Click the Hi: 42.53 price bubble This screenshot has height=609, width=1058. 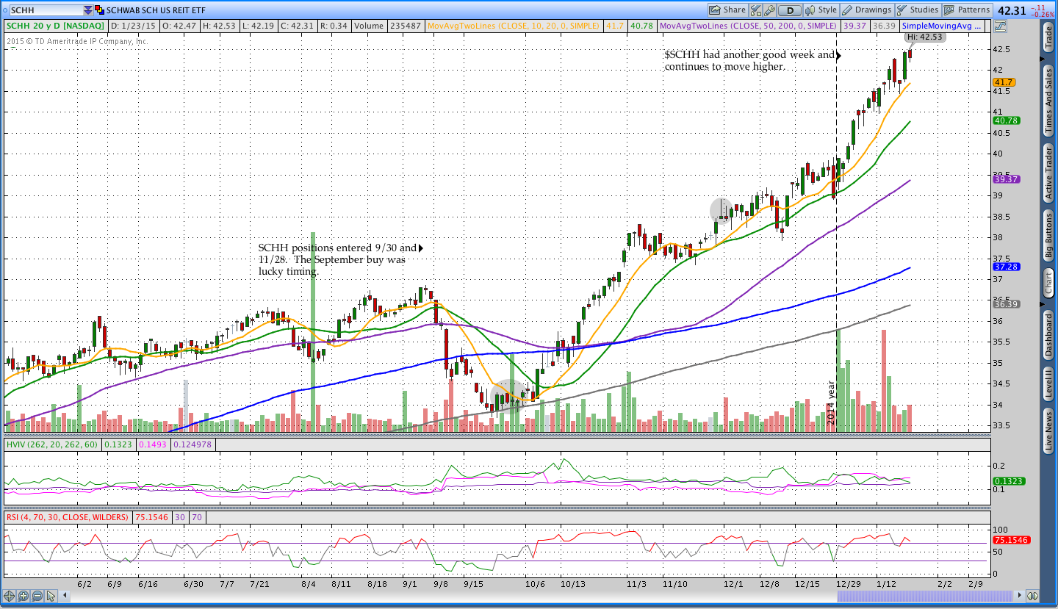coord(925,37)
